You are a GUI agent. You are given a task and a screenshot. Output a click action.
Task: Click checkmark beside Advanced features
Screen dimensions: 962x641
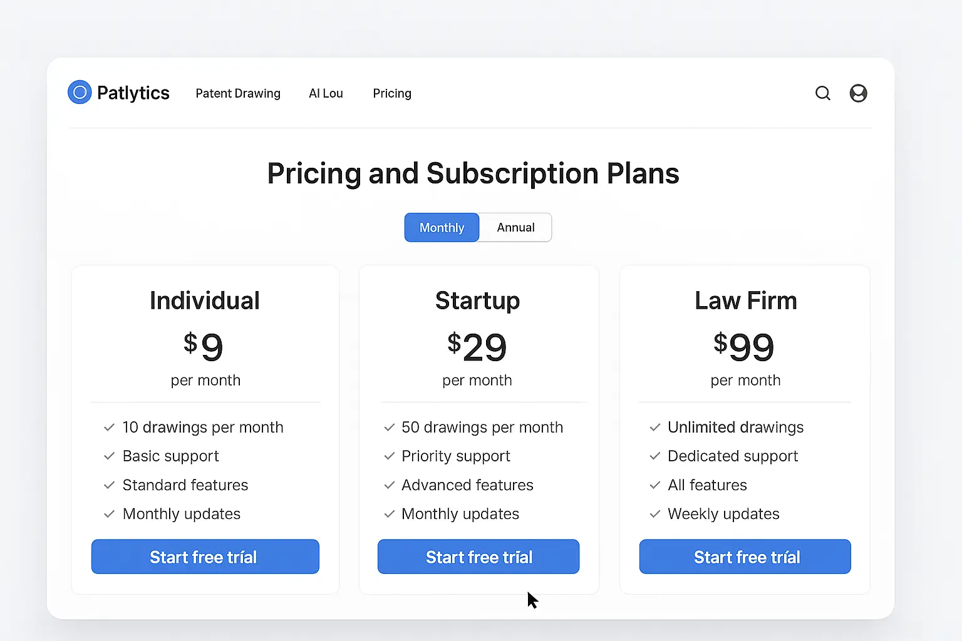pos(390,485)
